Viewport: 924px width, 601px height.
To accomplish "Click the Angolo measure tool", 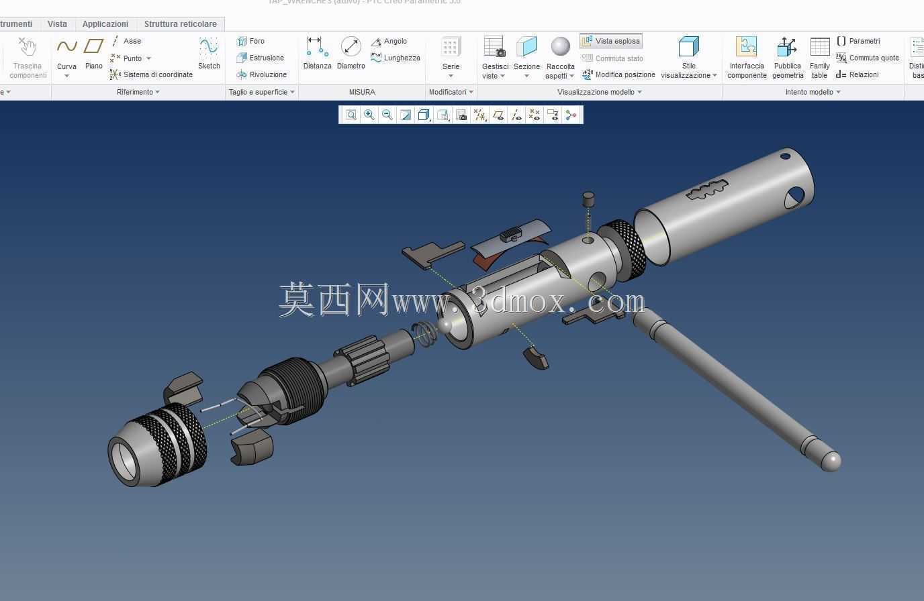I will pos(389,41).
